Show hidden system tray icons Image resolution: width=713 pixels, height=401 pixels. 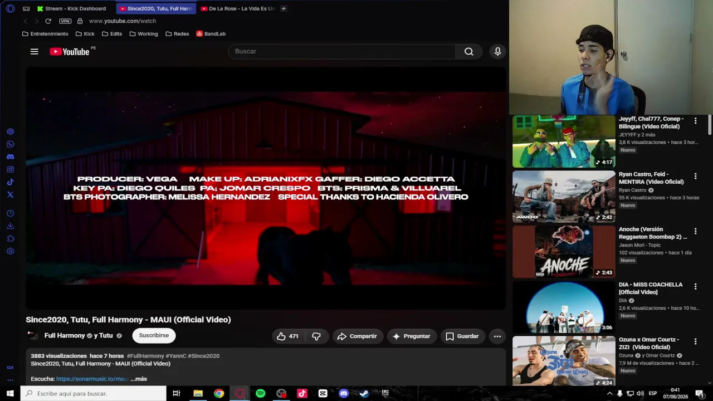pos(610,394)
